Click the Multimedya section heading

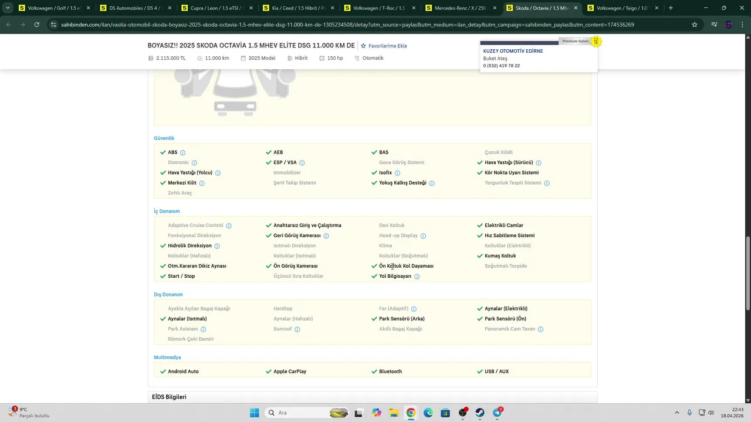[167, 358]
